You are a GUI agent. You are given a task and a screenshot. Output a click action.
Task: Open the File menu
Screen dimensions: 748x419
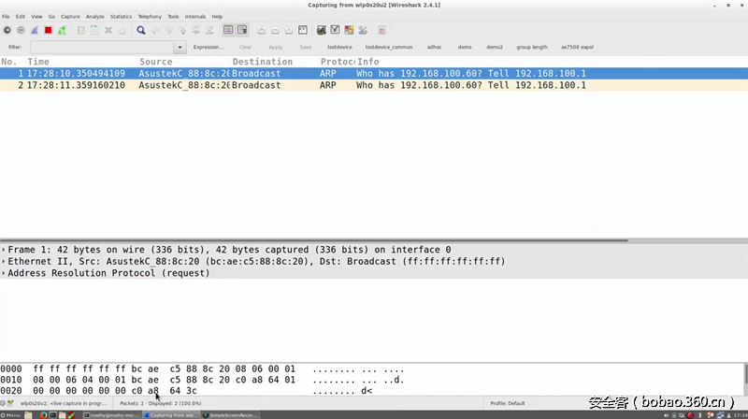(x=6, y=16)
